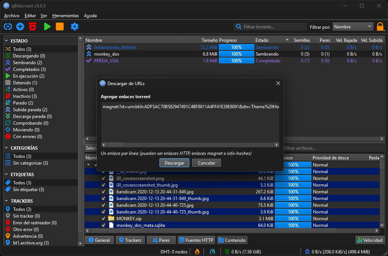Click the red delete torrent icon
This screenshot has height=256, width=388.
(x=32, y=26)
